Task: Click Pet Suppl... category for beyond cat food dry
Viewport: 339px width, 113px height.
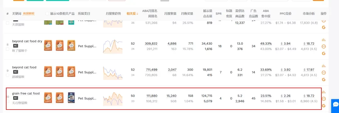Action: point(87,46)
